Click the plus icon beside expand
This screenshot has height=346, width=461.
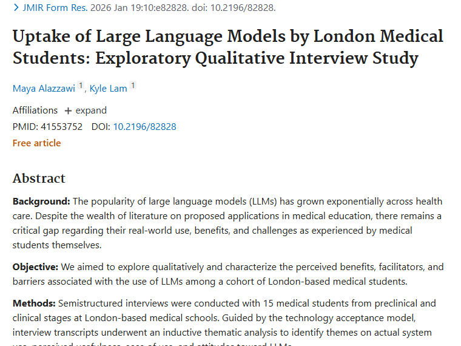[68, 110]
